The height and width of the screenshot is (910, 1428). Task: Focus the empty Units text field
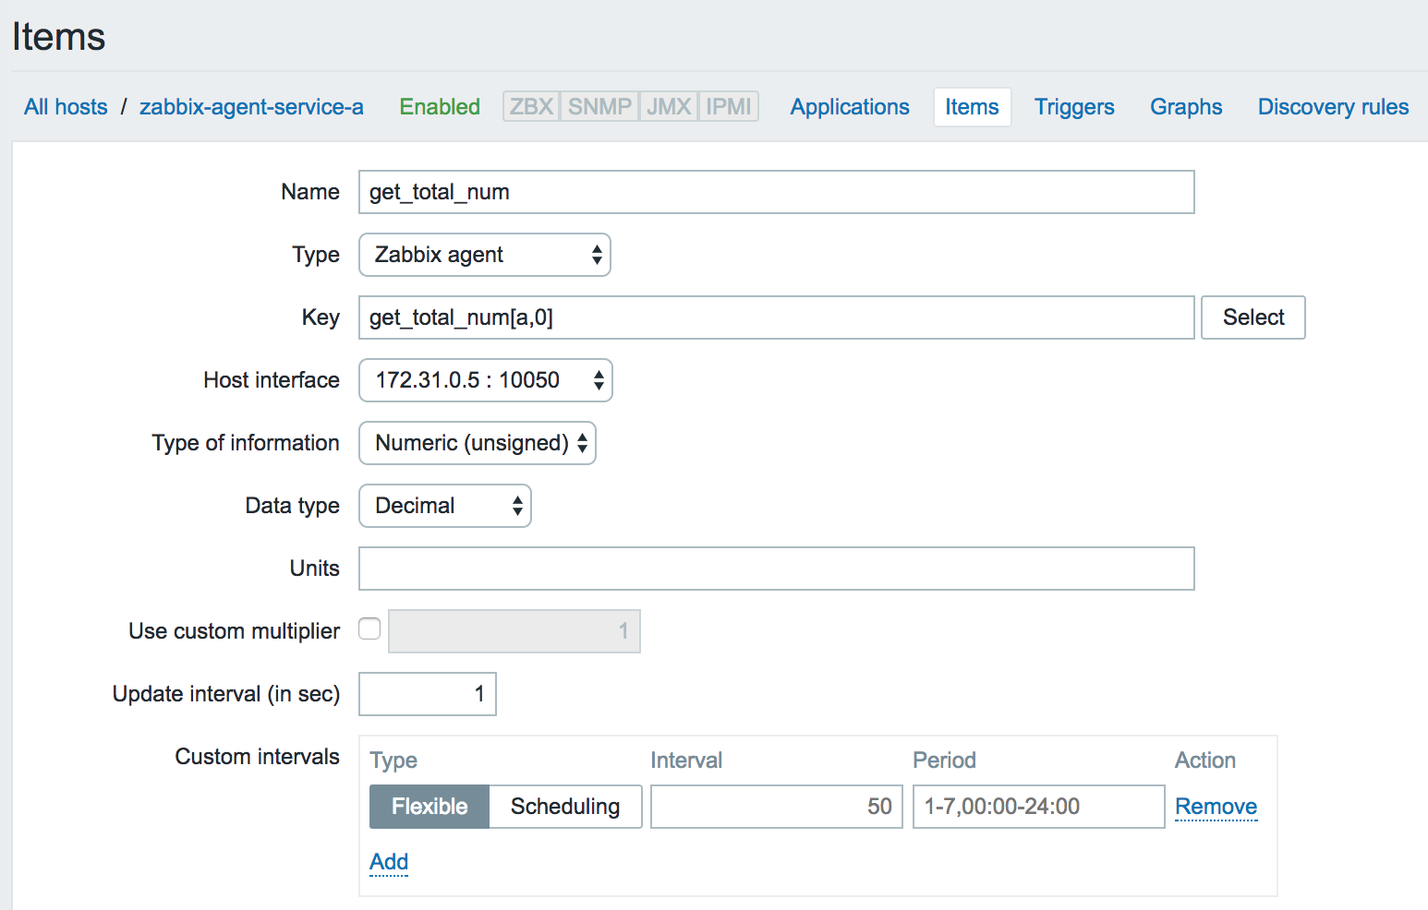pyautogui.click(x=776, y=569)
